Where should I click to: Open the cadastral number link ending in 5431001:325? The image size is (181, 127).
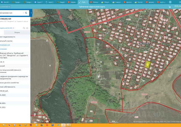[5, 45]
